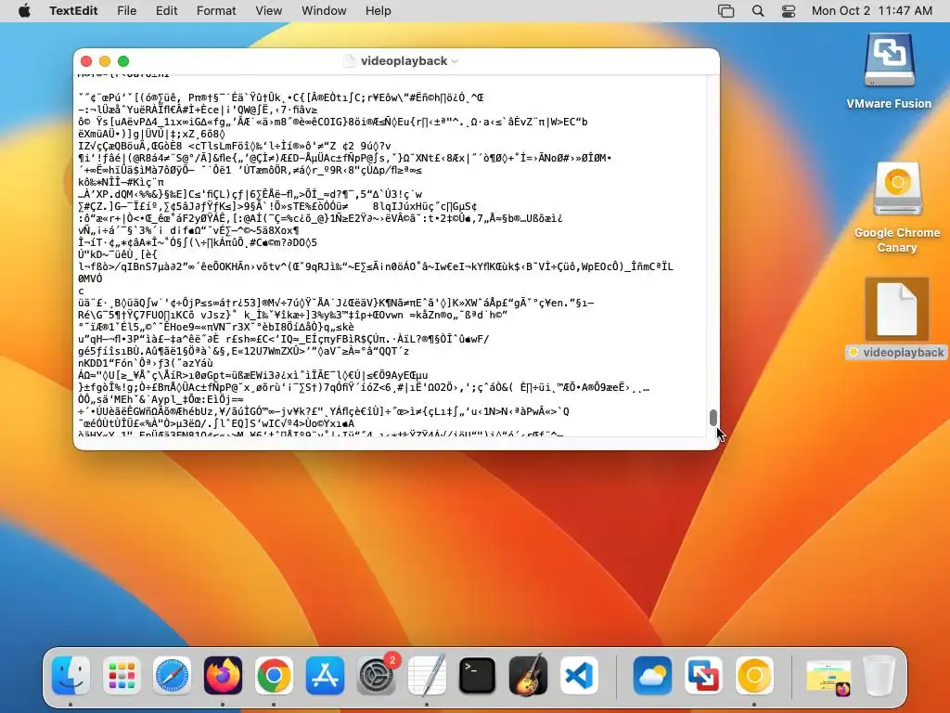
Task: Launch Safari from the Dock
Action: point(172,676)
